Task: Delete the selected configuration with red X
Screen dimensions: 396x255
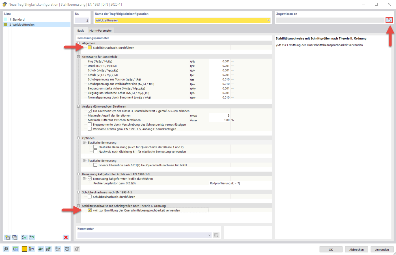Action: (x=66, y=237)
